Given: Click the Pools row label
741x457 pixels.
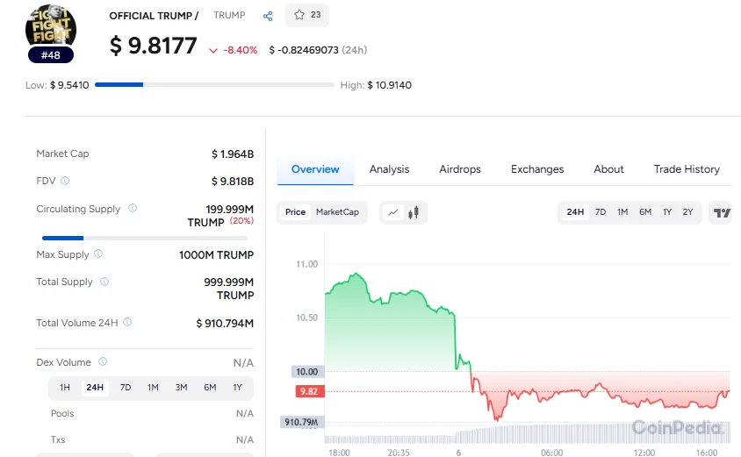Looking at the screenshot, I should 62,413.
